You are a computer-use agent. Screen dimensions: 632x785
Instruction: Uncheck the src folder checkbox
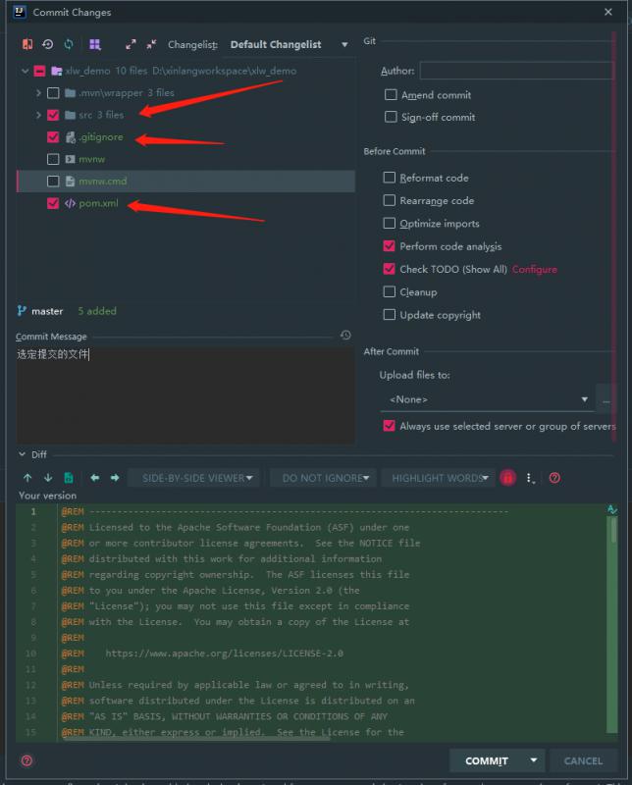point(53,115)
